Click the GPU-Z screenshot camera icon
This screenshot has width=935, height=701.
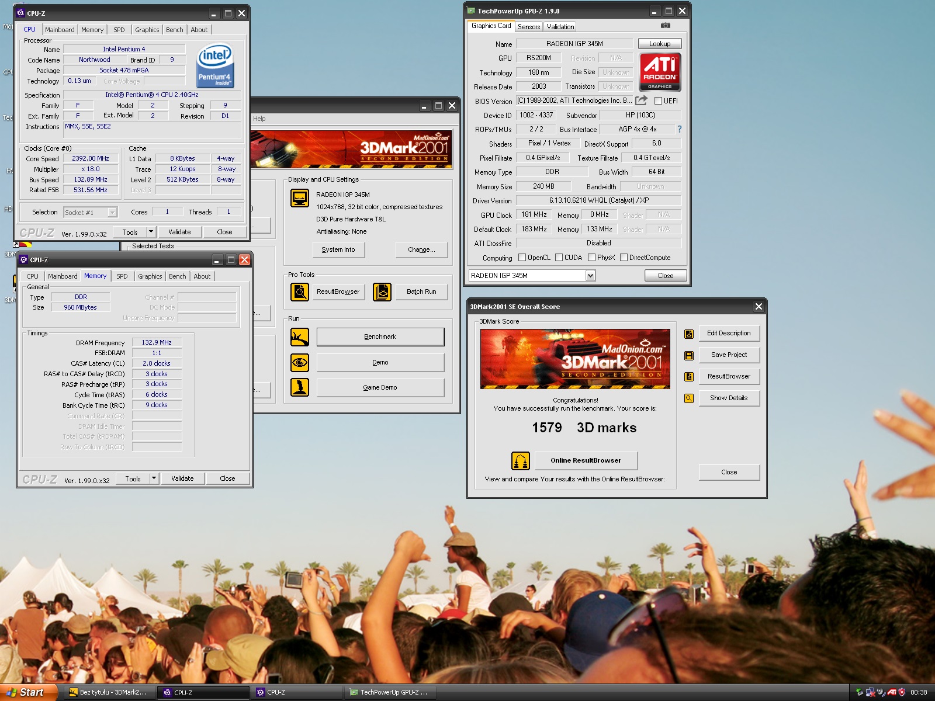coord(666,26)
